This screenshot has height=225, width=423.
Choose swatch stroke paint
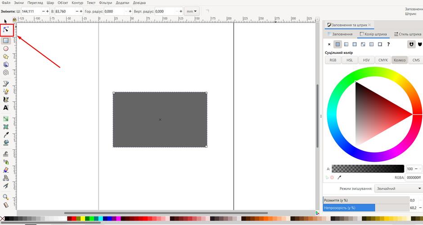coord(380,44)
